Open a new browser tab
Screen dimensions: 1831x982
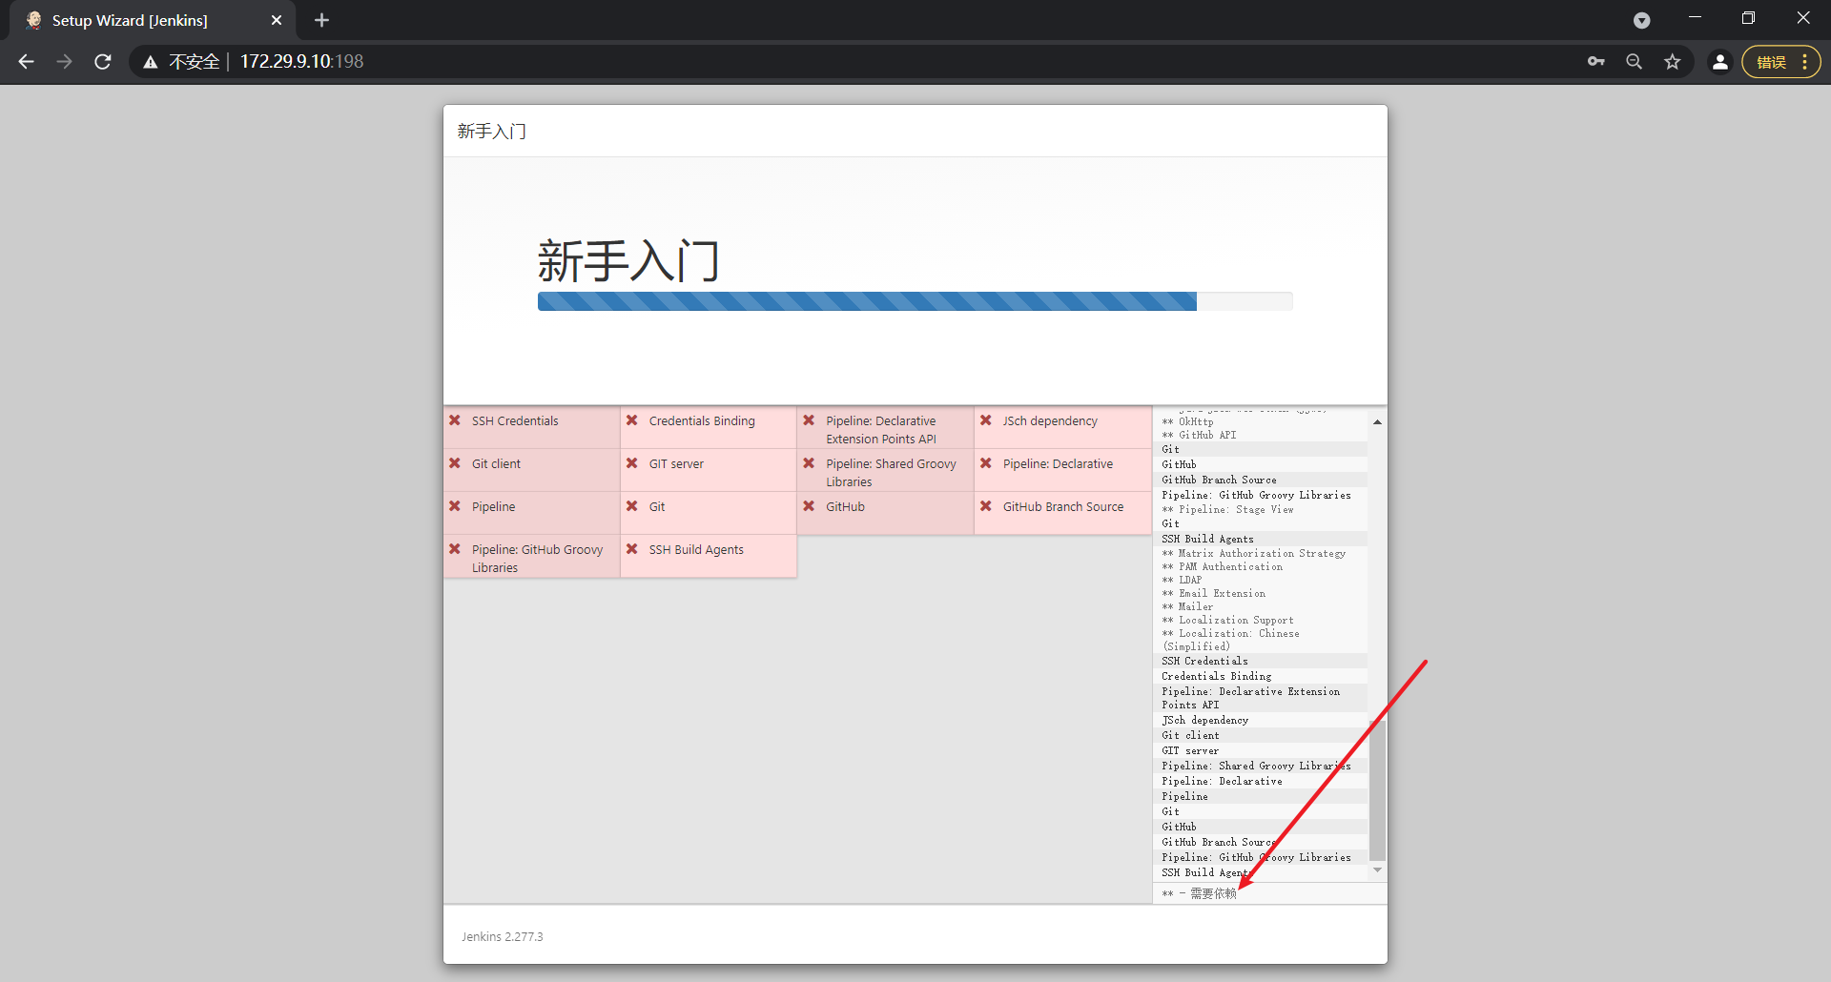[321, 20]
